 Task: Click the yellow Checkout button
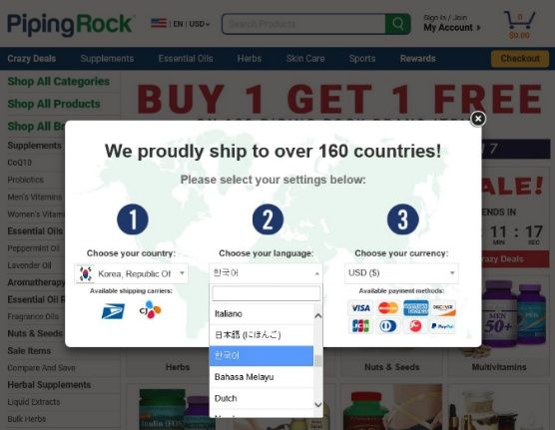(520, 59)
